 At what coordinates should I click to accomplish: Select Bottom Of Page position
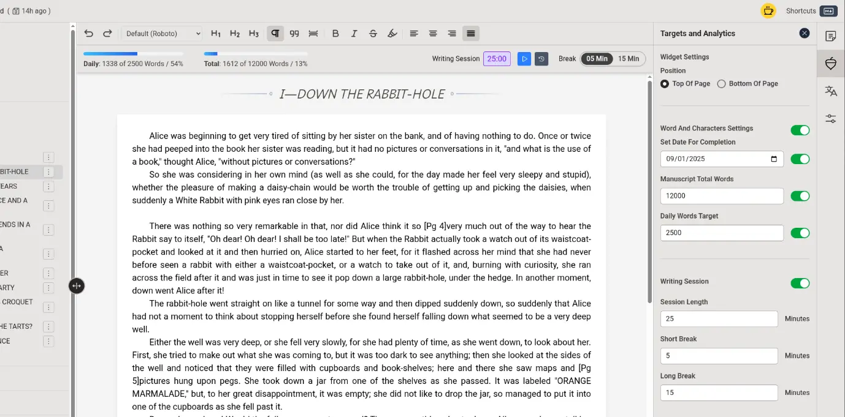[721, 84]
